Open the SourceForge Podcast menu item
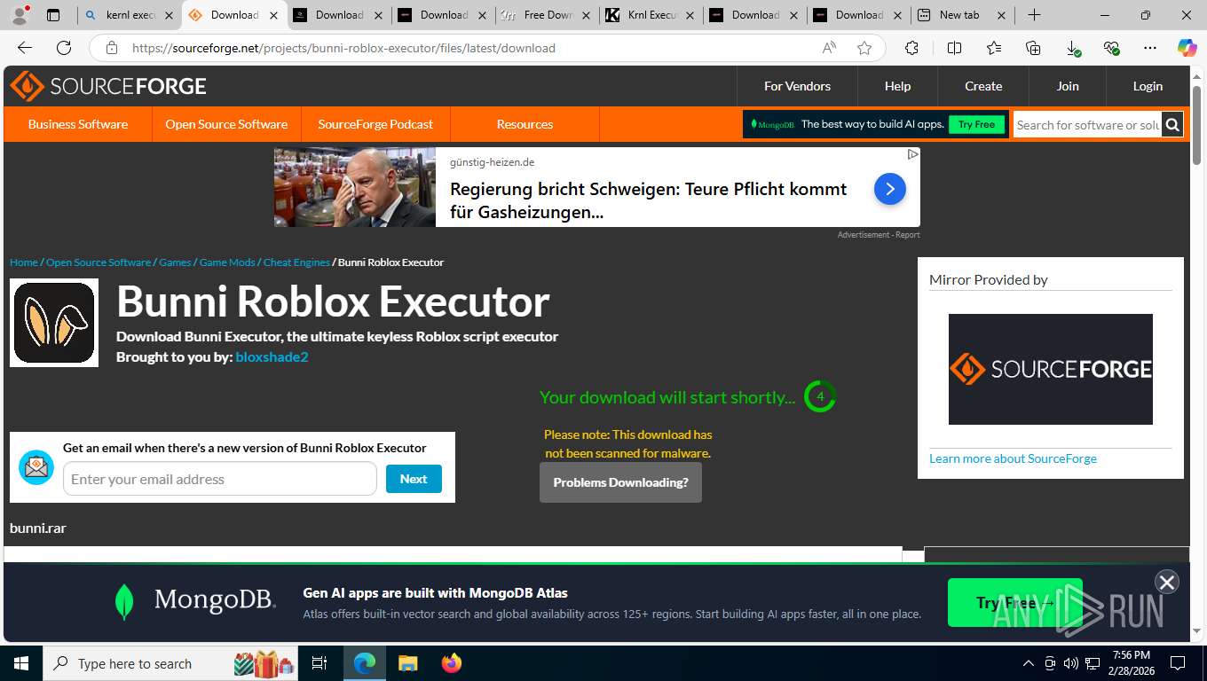Image resolution: width=1207 pixels, height=681 pixels. coord(375,124)
